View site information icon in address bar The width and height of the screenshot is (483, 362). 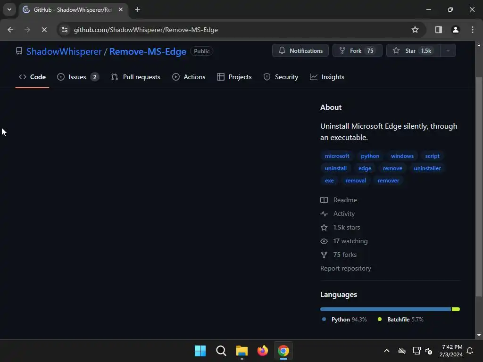(65, 30)
